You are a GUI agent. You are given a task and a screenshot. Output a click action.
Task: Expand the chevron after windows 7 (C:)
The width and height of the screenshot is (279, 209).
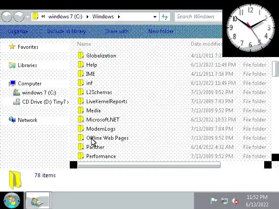[87, 17]
